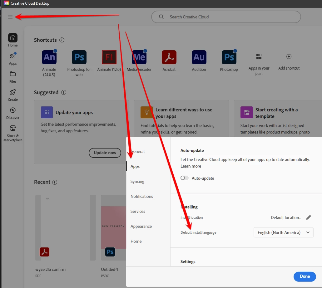Select the Syncing preferences tab
322x288 pixels.
coord(137,181)
